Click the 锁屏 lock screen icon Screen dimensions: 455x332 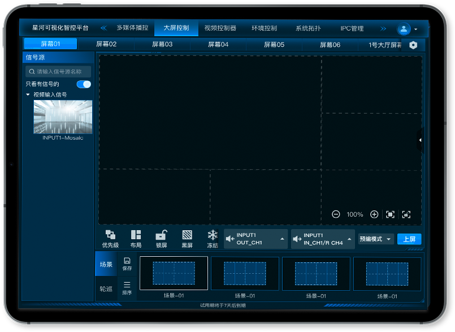pyautogui.click(x=161, y=235)
